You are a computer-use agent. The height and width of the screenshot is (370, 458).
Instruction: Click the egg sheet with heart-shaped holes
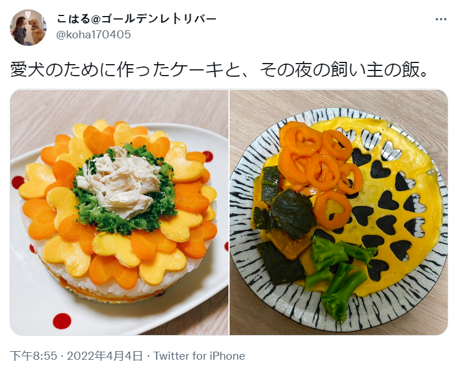[389, 204]
